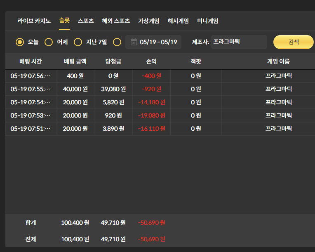Click the calendar icon in date field
Screen dimensions: 315x252
tap(134, 42)
